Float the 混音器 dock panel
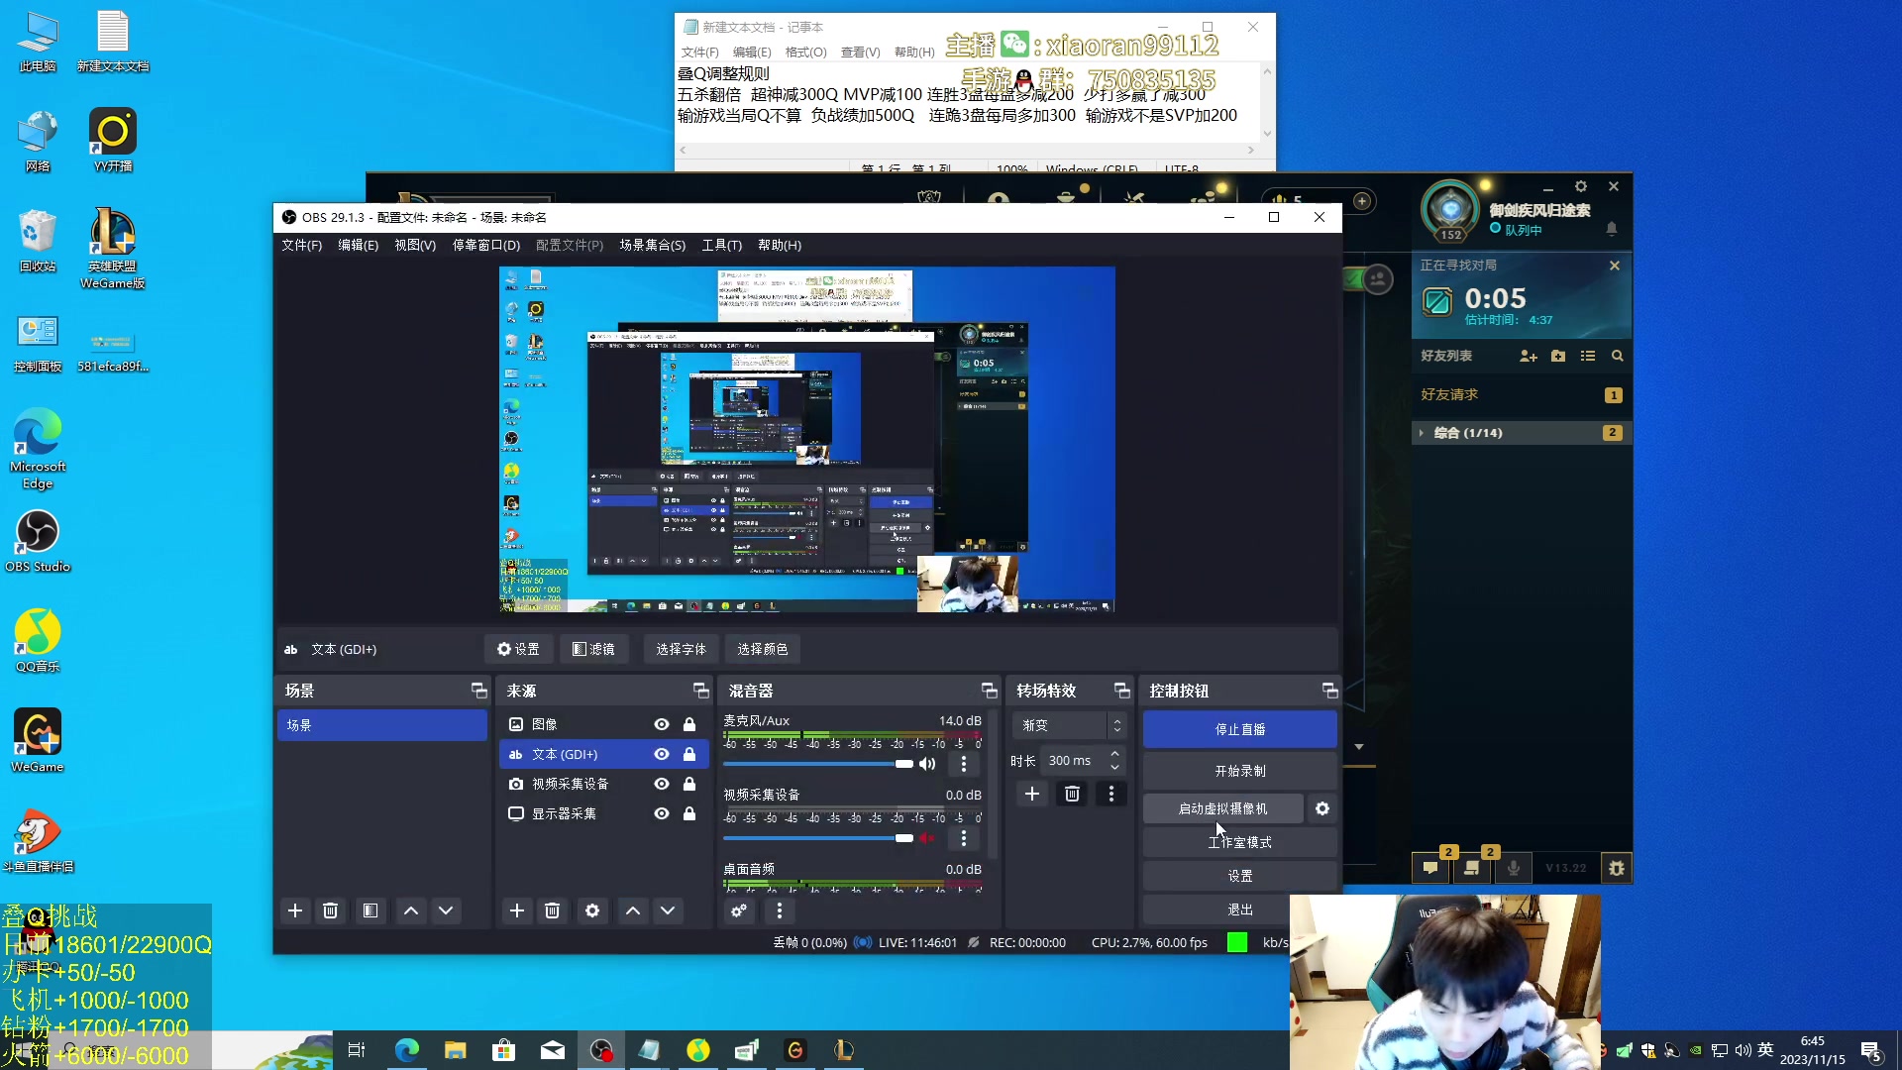 989,691
